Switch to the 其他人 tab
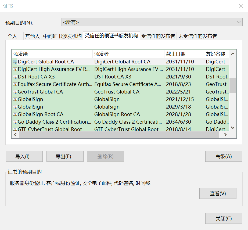248x230 pixels. point(33,36)
